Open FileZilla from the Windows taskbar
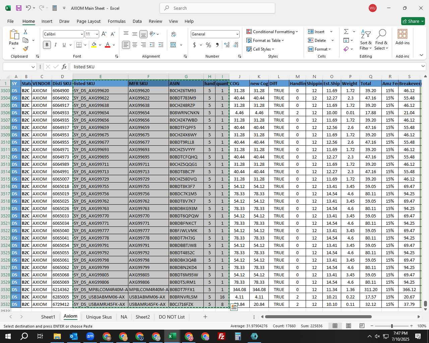Screen dimensions: 429x343 222,336
